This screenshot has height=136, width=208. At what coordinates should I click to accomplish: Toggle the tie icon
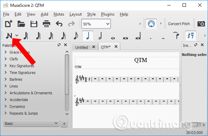point(176,35)
